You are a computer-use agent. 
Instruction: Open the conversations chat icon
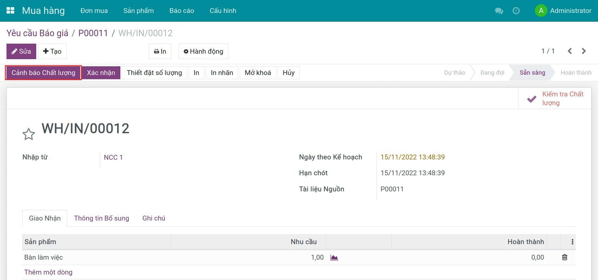[x=499, y=11]
